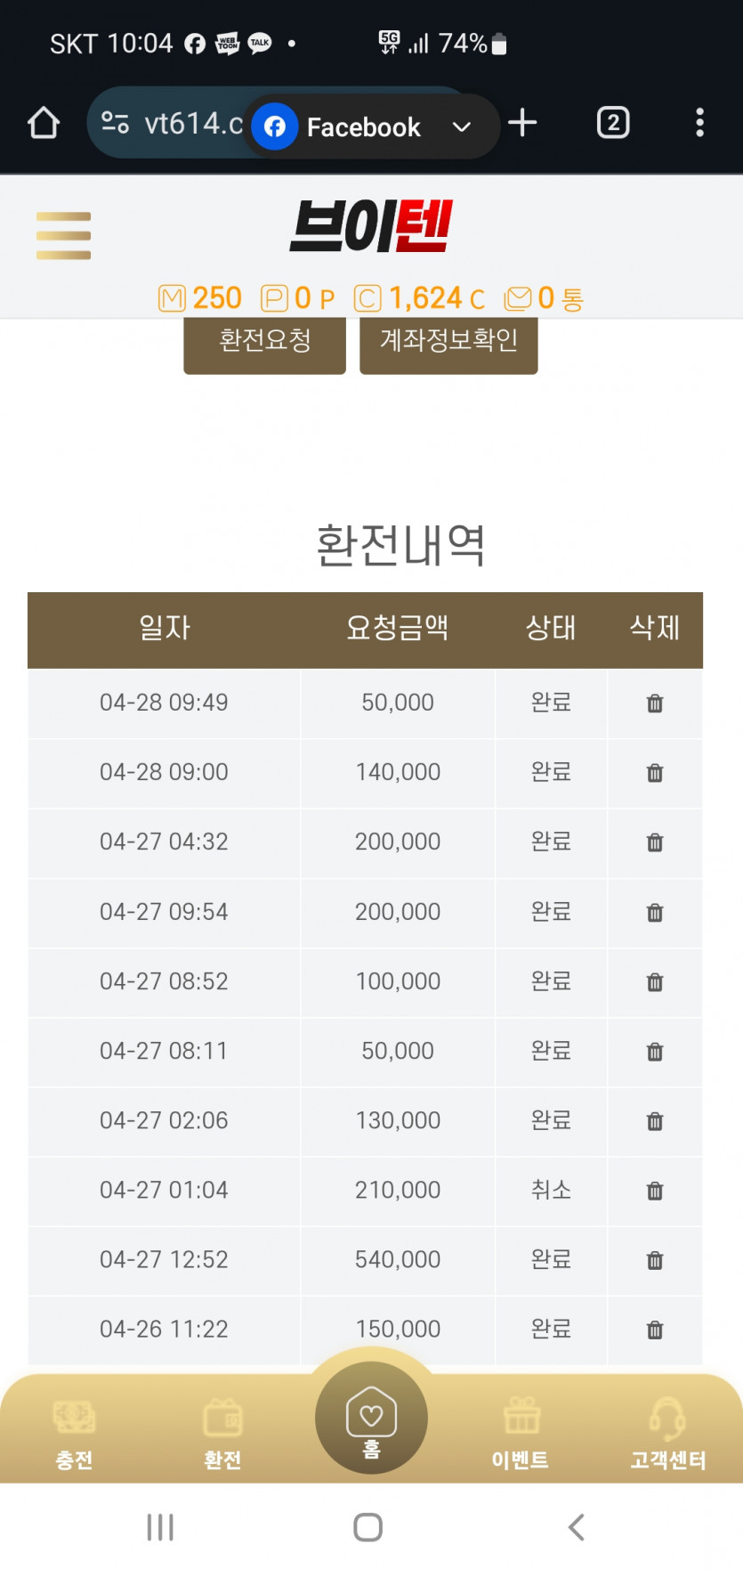Tap the vt614 address bar

pyautogui.click(x=169, y=123)
